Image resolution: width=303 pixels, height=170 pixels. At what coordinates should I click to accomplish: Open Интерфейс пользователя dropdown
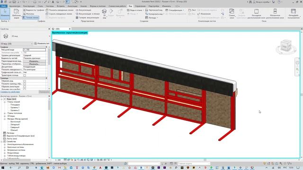(x=294, y=14)
